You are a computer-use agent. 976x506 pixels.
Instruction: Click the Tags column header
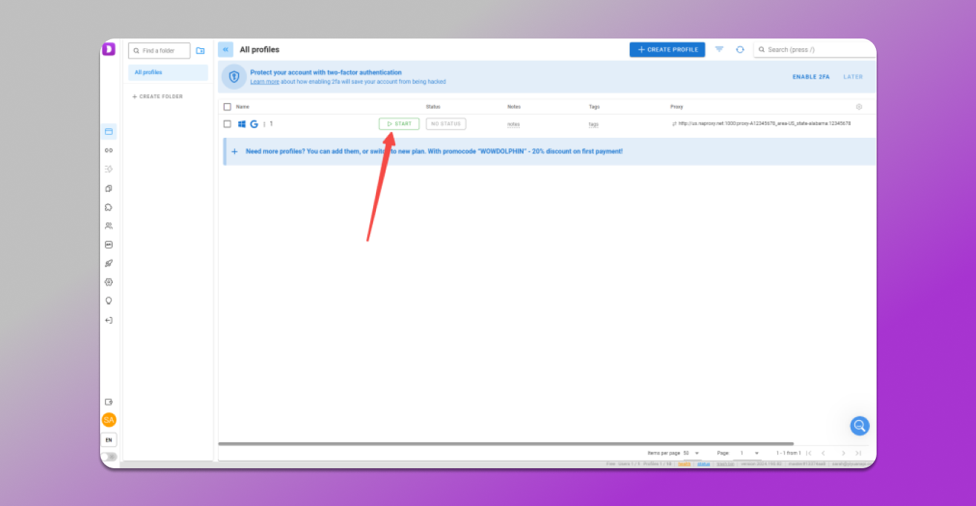[x=594, y=107]
